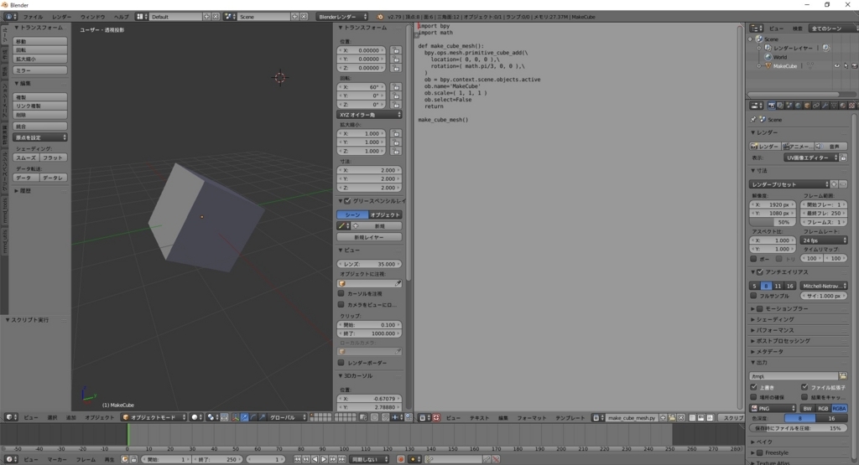Click Mirror button in tool shelf
The width and height of the screenshot is (859, 465).
40,70
